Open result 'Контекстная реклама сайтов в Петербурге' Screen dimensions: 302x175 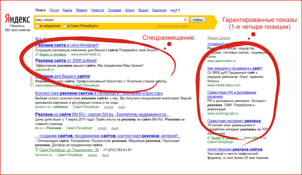click(x=99, y=93)
